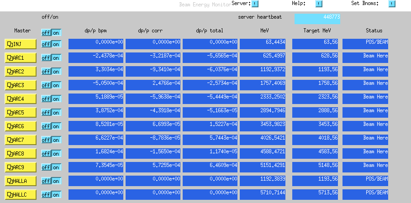Click ARC4 dp/p total value -5.4449e-04

[x=210, y=99]
